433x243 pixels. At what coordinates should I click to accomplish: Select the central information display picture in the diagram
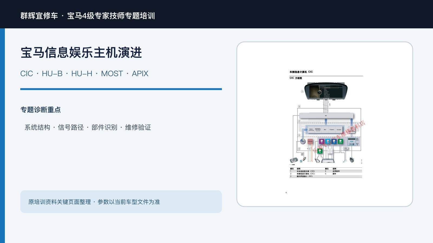[x=326, y=92]
